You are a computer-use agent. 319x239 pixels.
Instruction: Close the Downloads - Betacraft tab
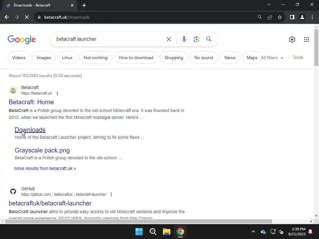(72, 6)
